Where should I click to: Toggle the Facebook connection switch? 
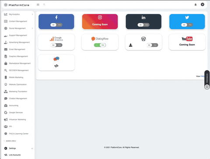(56, 25)
